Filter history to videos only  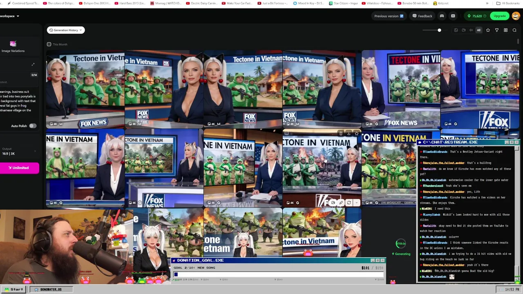(x=463, y=30)
